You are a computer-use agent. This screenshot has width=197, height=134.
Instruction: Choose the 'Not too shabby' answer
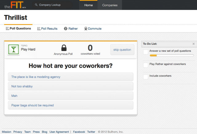coord(70,86)
